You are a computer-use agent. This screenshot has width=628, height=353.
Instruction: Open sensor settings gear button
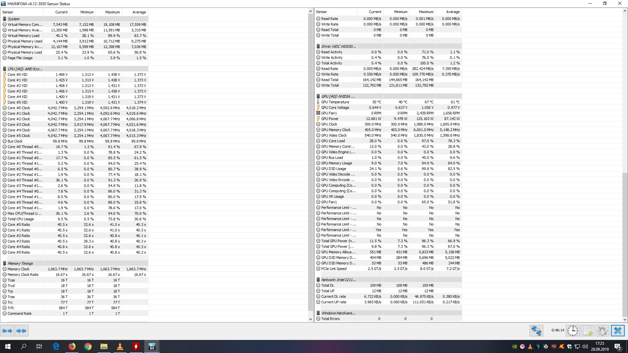pos(602,331)
